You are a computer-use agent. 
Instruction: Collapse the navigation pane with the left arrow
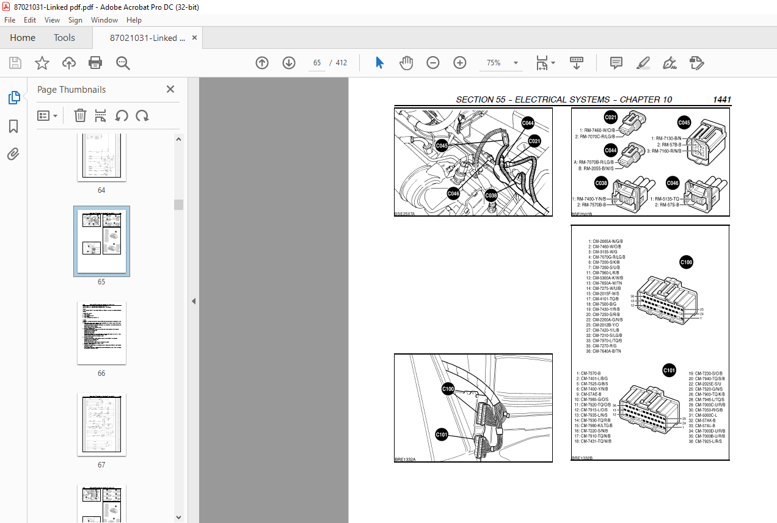point(194,301)
